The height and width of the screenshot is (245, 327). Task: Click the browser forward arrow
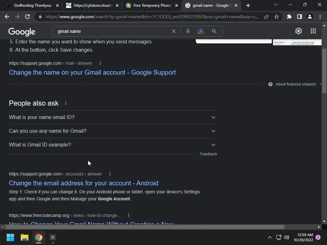pos(17,17)
